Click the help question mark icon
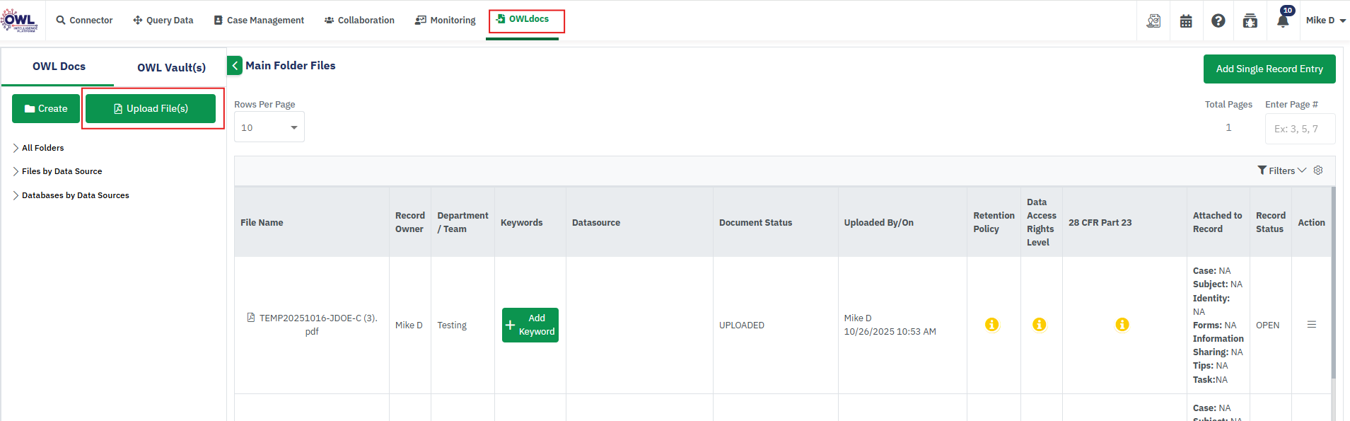Viewport: 1350px width, 421px height. 1218,21
